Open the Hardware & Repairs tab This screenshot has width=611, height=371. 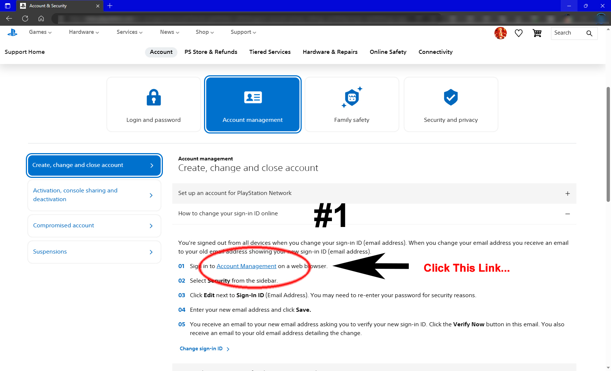coord(330,52)
